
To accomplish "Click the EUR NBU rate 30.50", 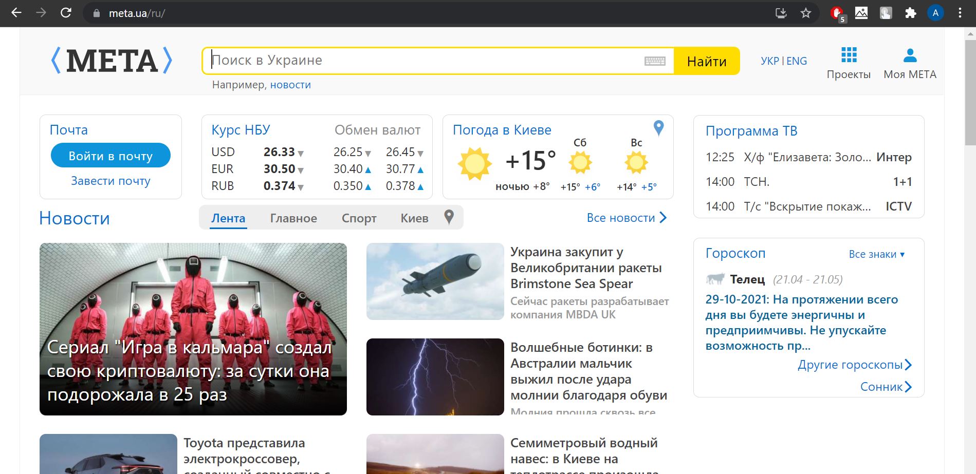I will click(x=279, y=169).
